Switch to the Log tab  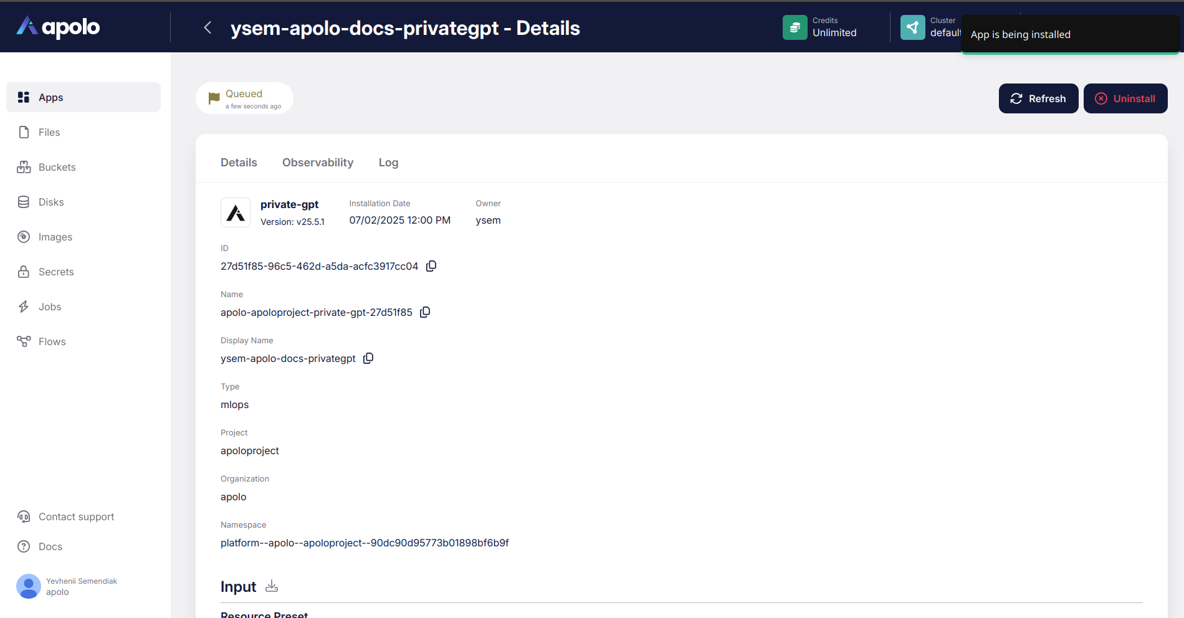point(388,163)
